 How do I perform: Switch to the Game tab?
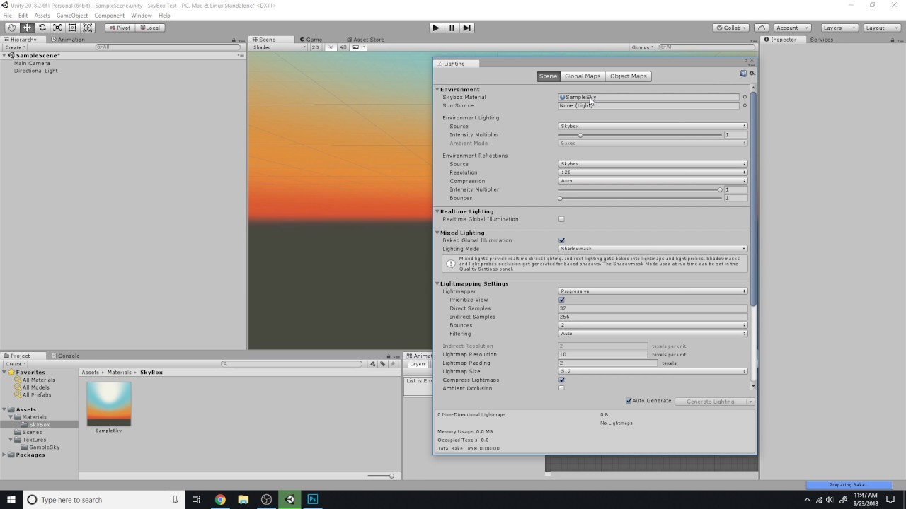tap(311, 40)
